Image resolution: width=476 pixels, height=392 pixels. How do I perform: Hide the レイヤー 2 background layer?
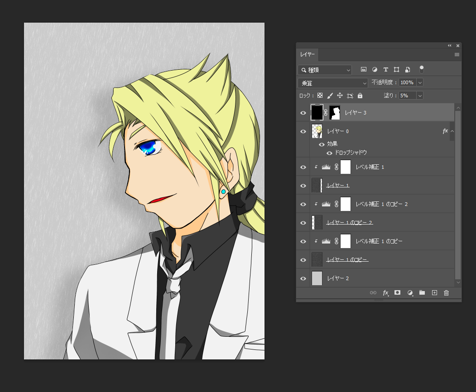303,278
